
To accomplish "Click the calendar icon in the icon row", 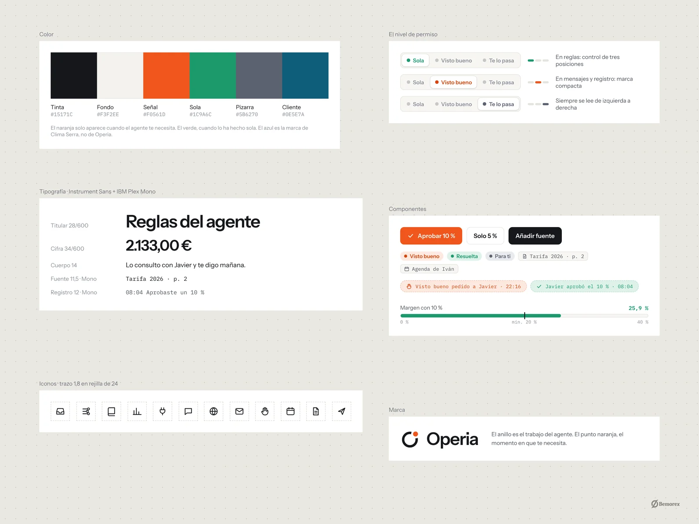I will click(x=291, y=411).
